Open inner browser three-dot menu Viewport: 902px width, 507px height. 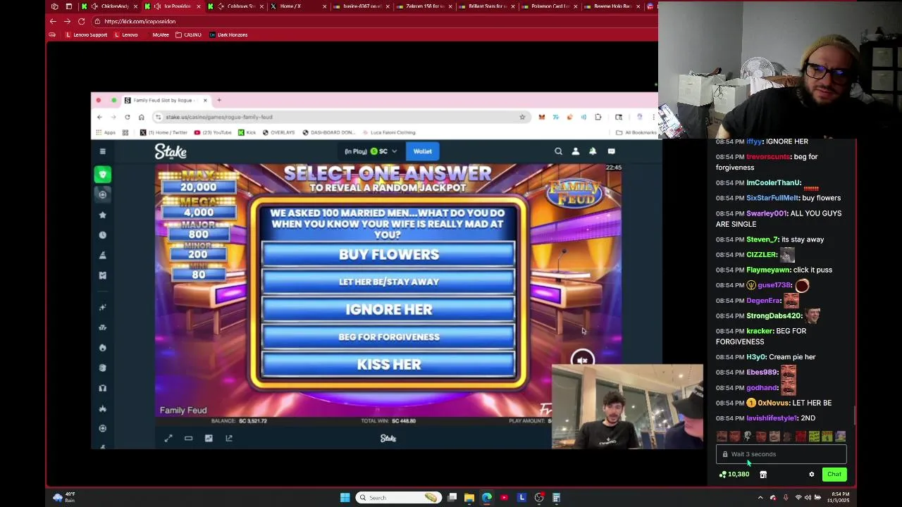pos(654,117)
